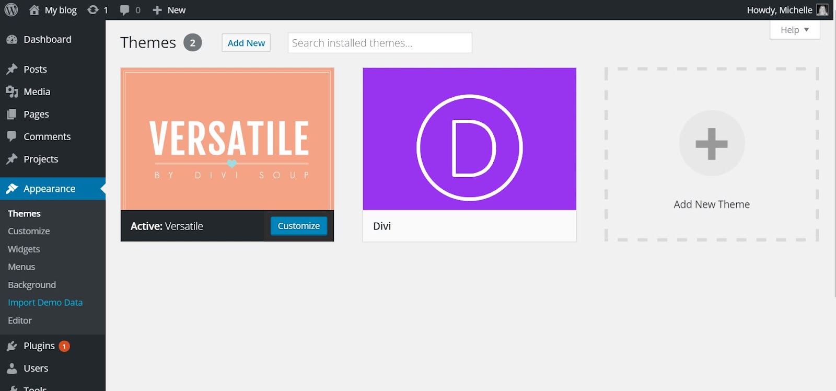
Task: Click the Comments bubble icon in sidebar
Action: click(11, 136)
